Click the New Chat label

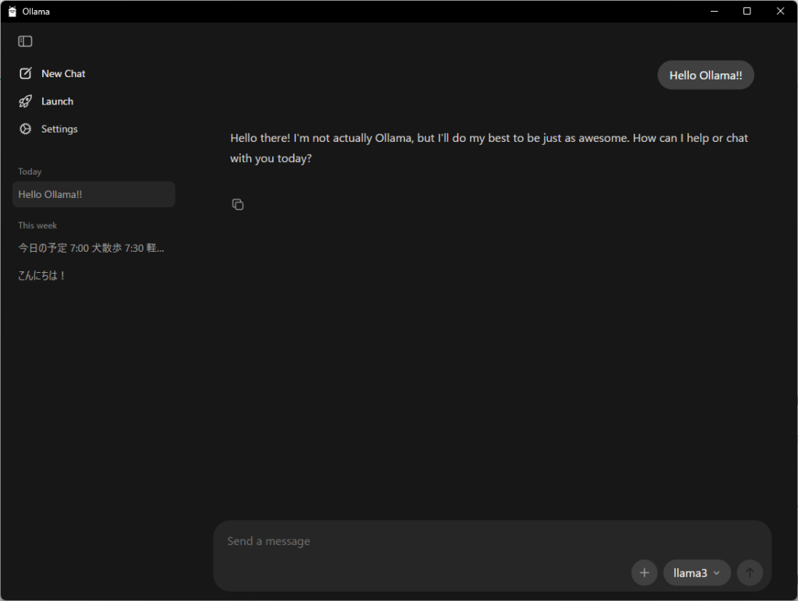(x=63, y=73)
